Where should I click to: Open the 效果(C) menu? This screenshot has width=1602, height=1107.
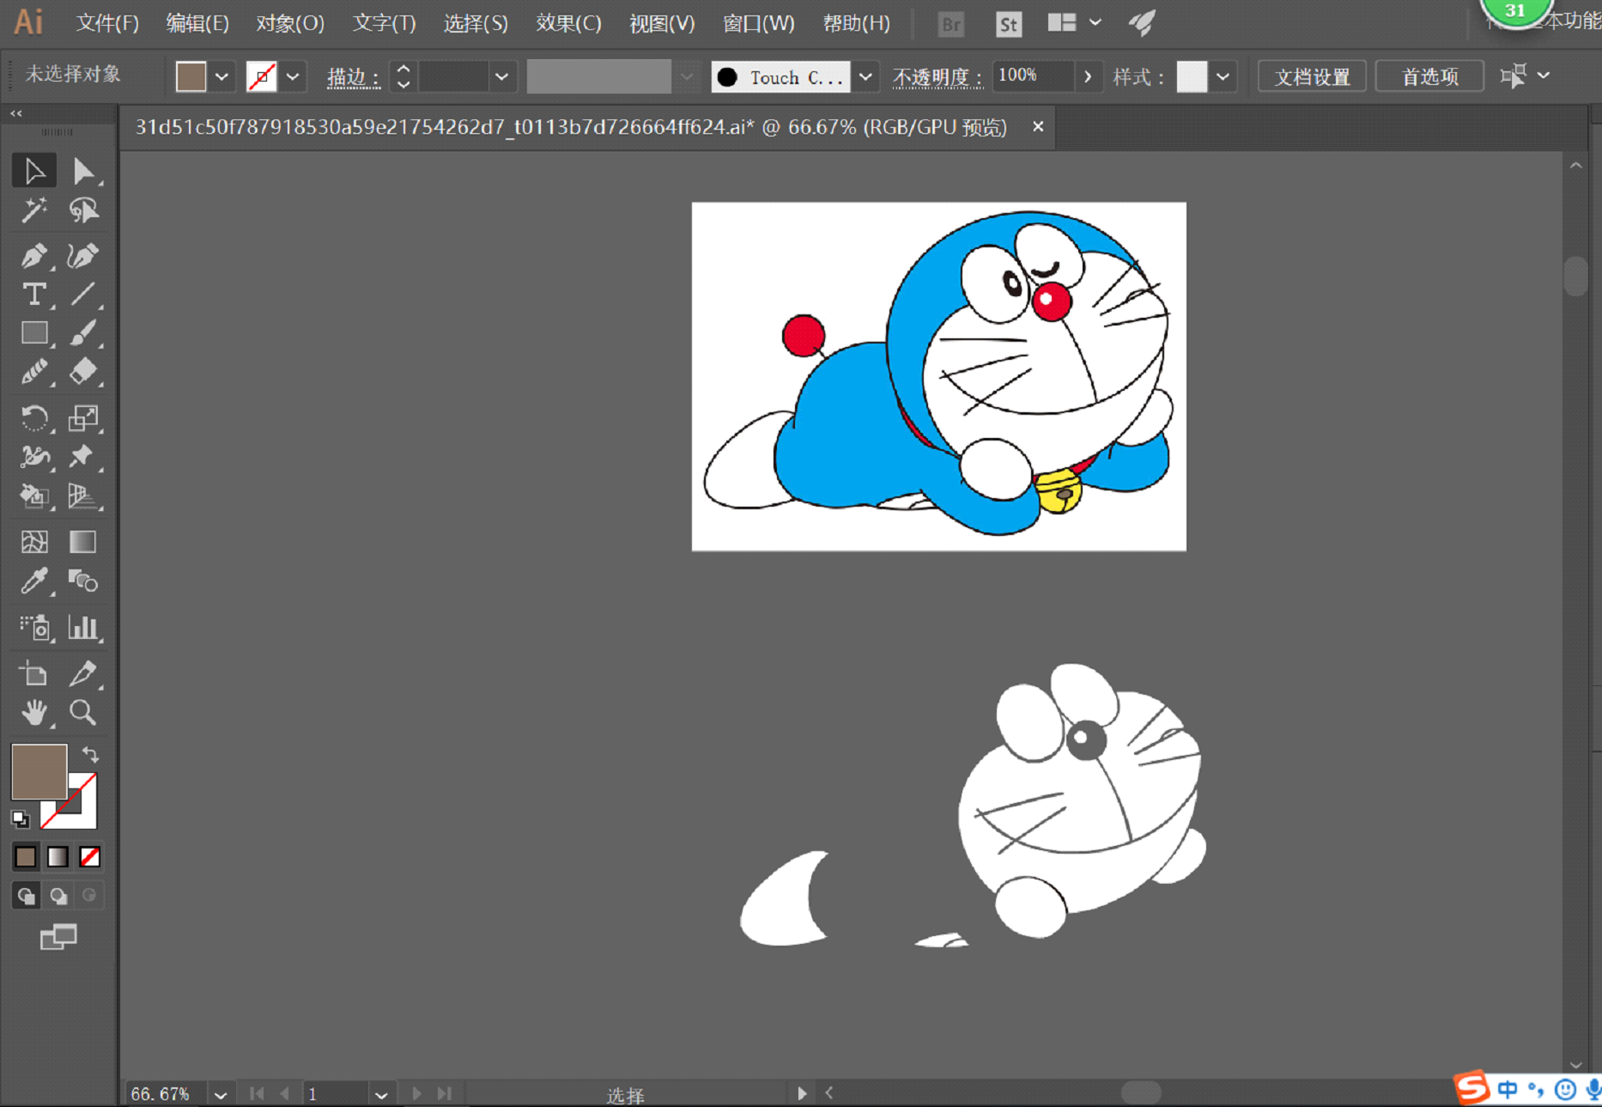(x=568, y=23)
